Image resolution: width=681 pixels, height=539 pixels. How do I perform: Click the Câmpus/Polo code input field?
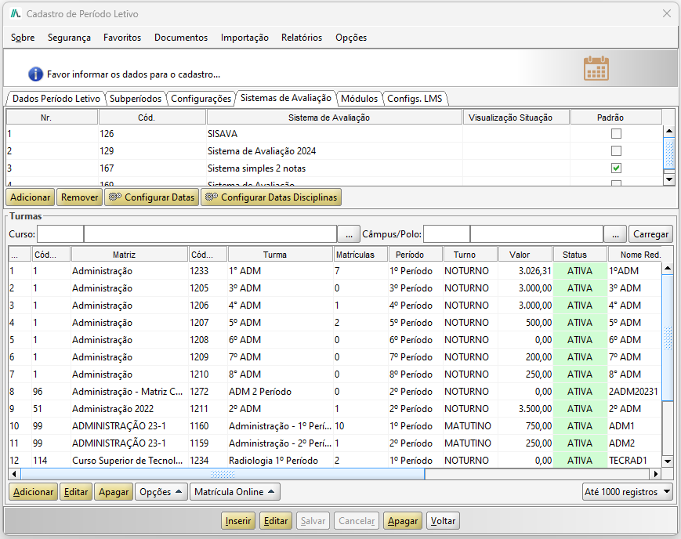click(x=447, y=234)
